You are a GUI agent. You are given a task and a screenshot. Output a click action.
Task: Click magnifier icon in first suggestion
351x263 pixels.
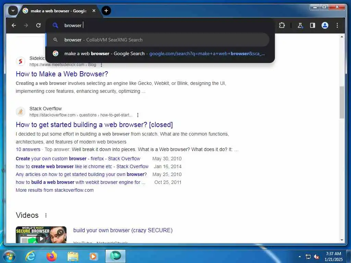tap(55, 40)
